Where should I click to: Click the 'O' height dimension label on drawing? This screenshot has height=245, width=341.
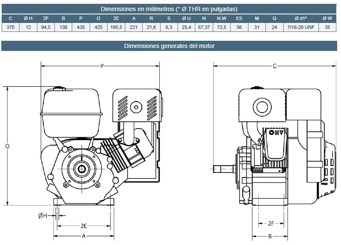pyautogui.click(x=7, y=146)
